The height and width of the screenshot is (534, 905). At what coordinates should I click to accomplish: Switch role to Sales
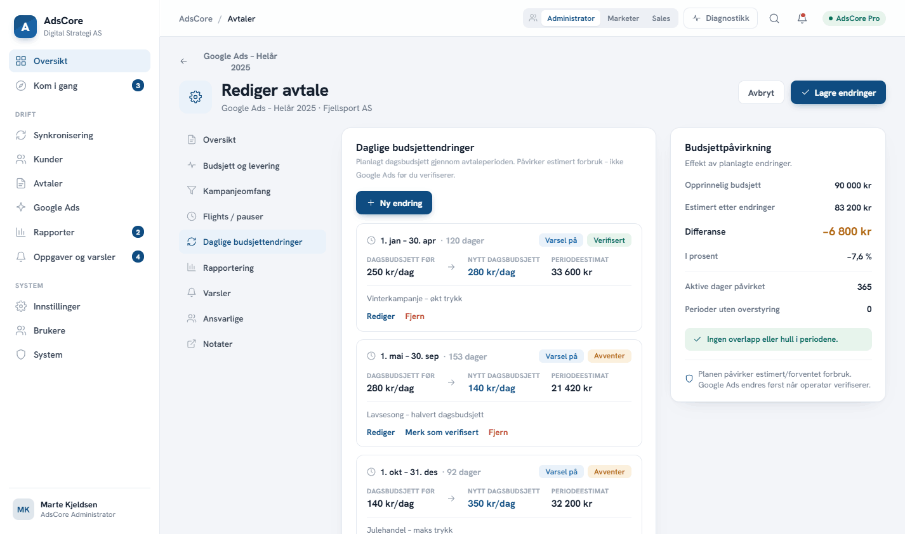(661, 18)
